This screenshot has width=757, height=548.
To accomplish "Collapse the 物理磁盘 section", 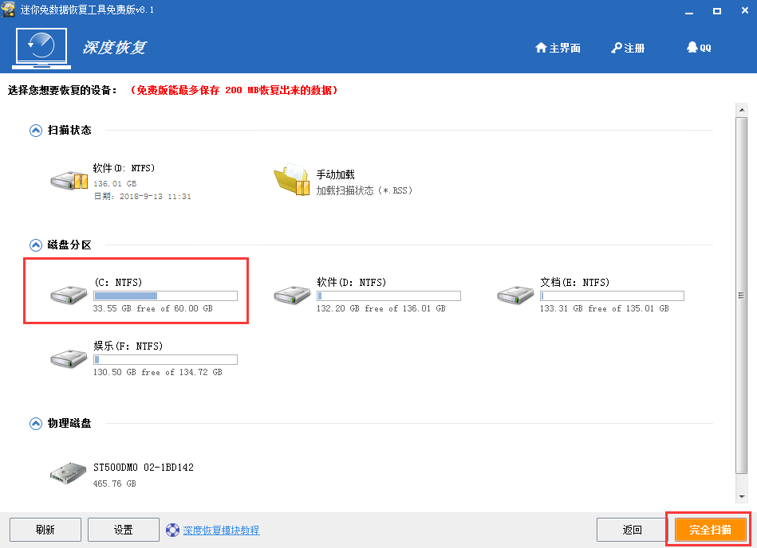I will tap(36, 424).
